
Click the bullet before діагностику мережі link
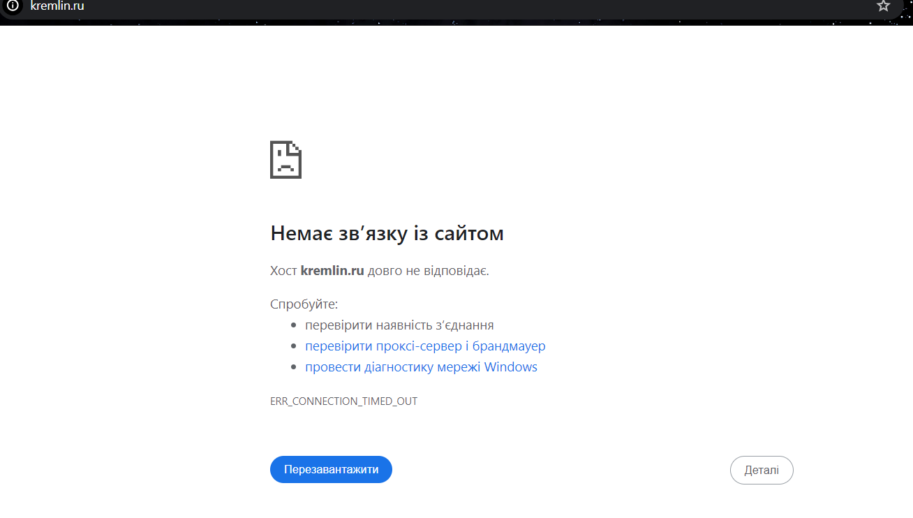point(294,367)
